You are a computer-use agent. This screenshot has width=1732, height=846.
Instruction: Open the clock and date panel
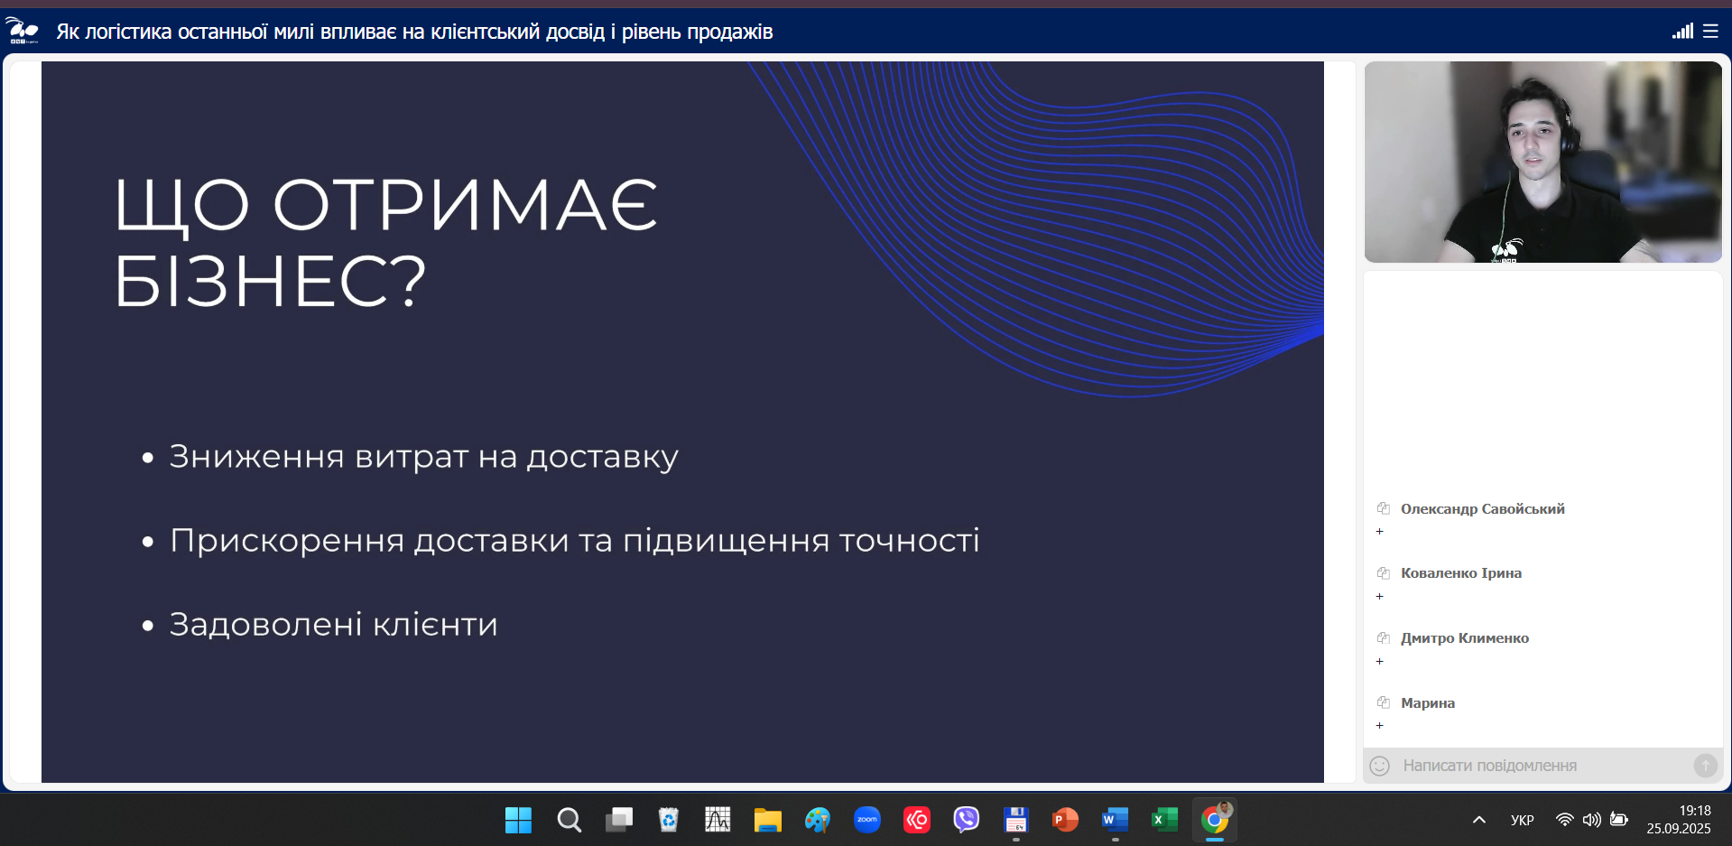pos(1678,820)
